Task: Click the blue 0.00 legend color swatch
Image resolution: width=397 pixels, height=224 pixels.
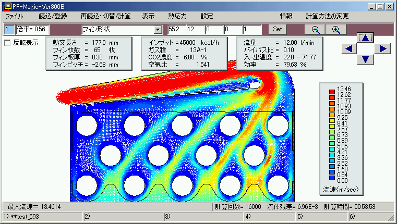Action: coord(332,178)
